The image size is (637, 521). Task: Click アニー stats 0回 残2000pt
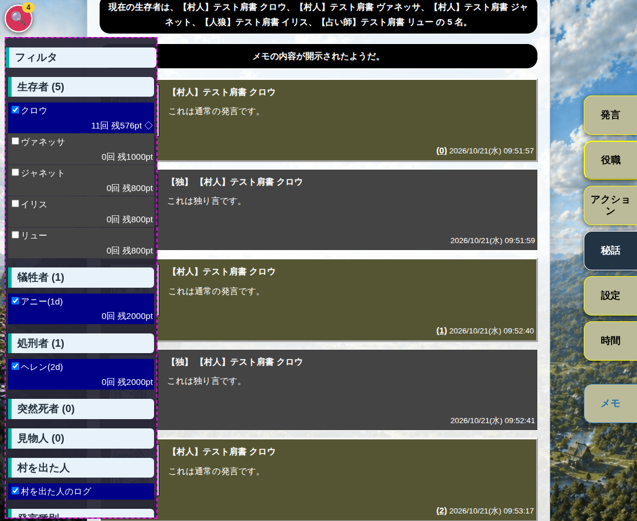[127, 316]
